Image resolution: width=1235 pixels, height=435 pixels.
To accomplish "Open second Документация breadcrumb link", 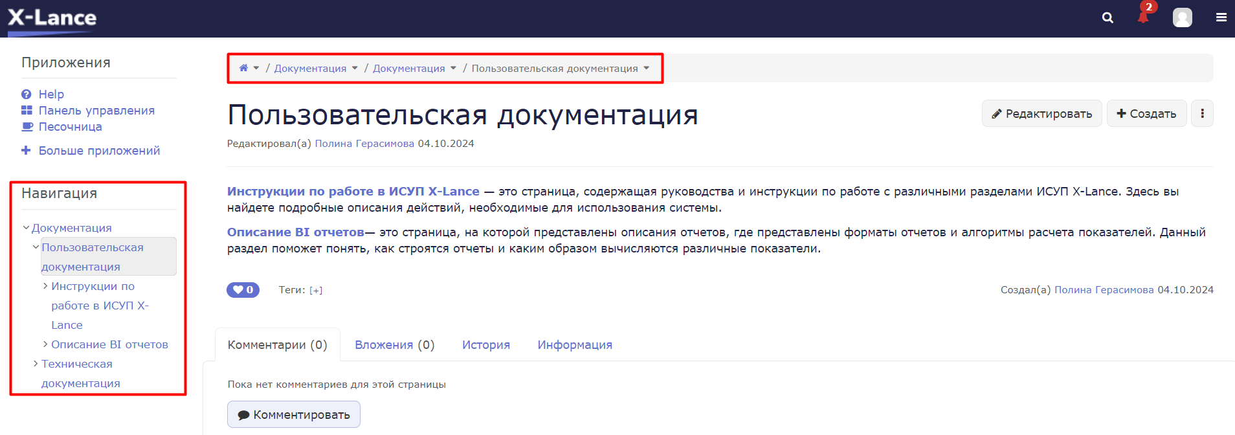I will pyautogui.click(x=408, y=68).
